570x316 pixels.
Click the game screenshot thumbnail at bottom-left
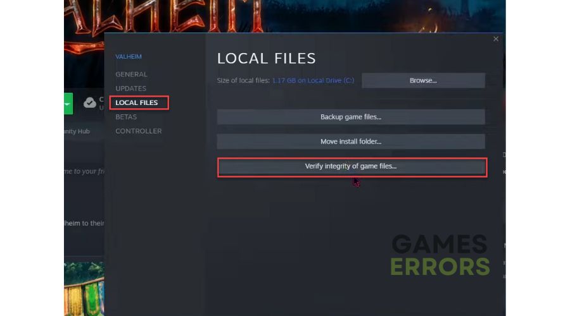(84, 289)
